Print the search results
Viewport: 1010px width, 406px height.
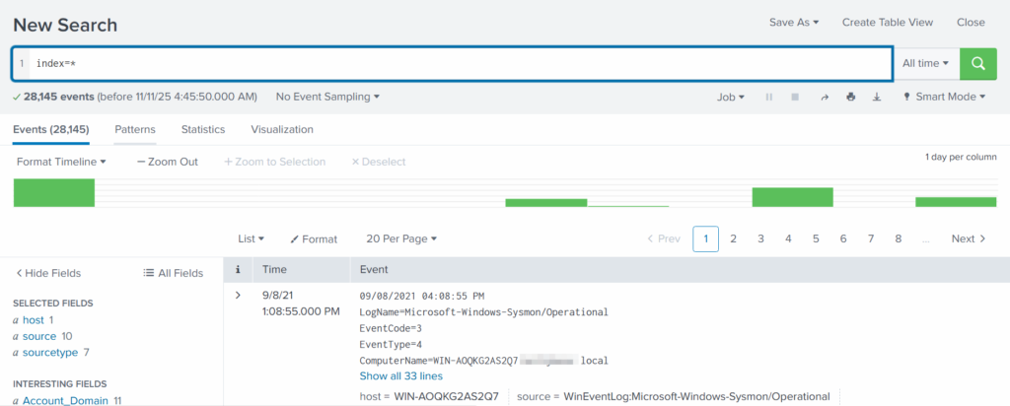(x=851, y=98)
